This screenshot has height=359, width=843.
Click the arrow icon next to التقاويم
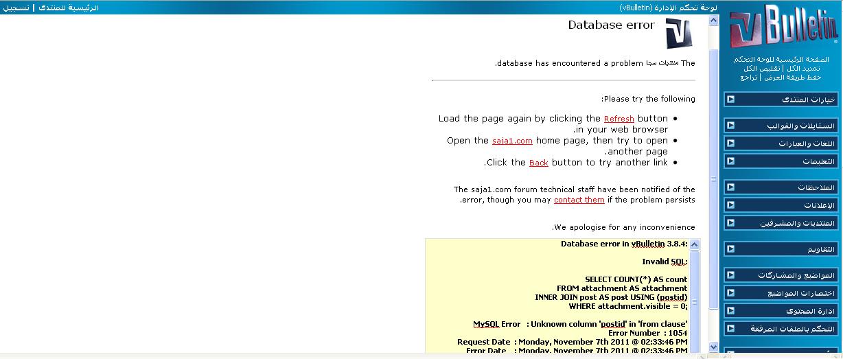click(x=732, y=249)
